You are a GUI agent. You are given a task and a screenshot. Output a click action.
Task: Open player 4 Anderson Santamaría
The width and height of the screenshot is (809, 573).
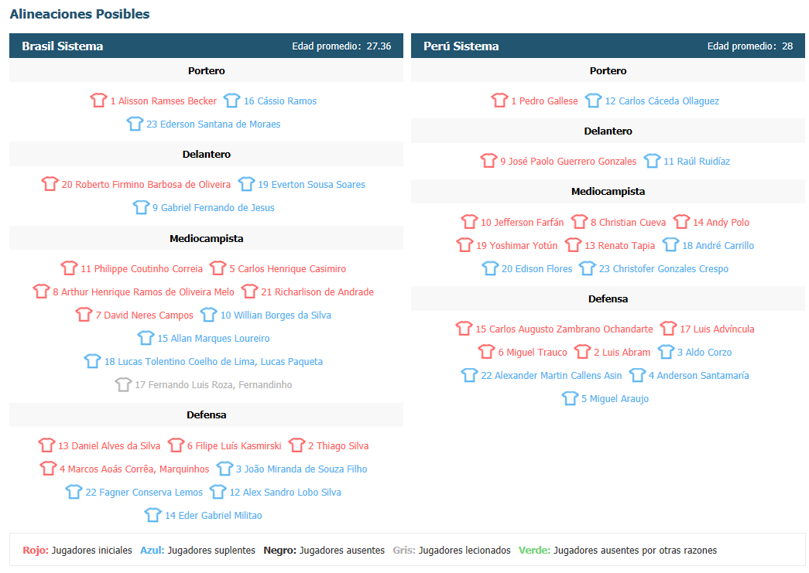[x=698, y=376]
